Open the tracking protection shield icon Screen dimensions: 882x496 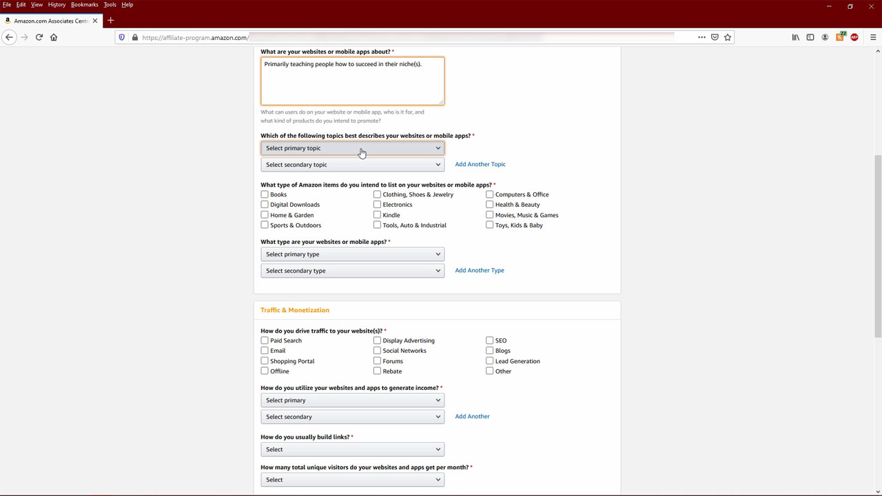tap(122, 37)
